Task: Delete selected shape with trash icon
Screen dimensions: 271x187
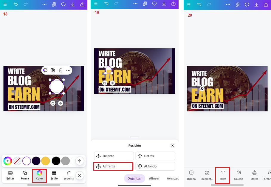Action: pyautogui.click(x=61, y=70)
